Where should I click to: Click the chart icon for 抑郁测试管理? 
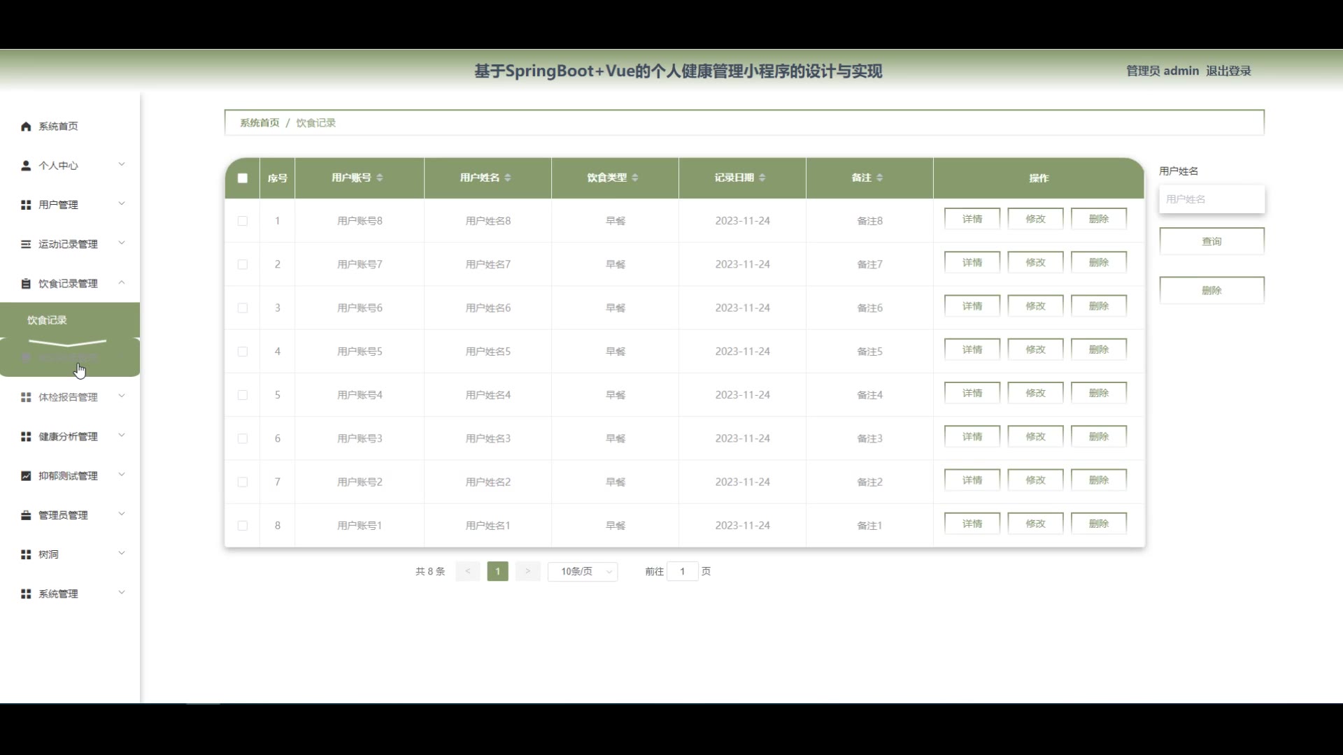click(26, 476)
